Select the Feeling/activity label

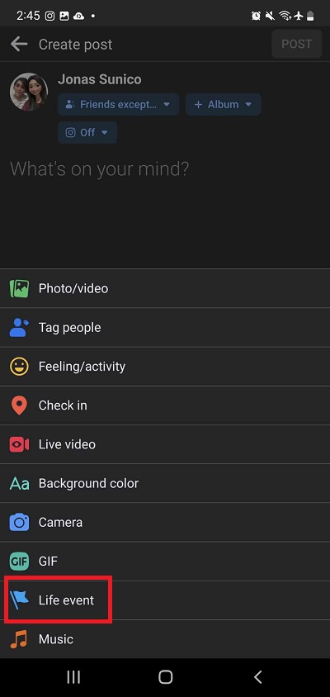pos(82,367)
